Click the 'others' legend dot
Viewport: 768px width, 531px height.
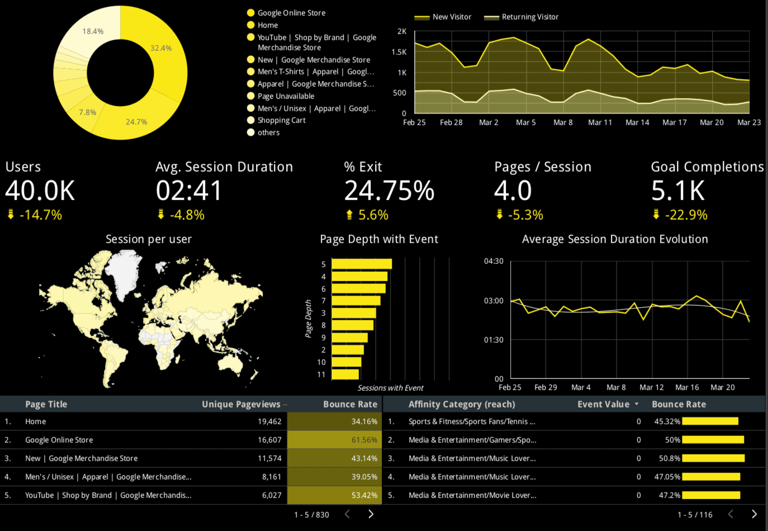tap(251, 132)
